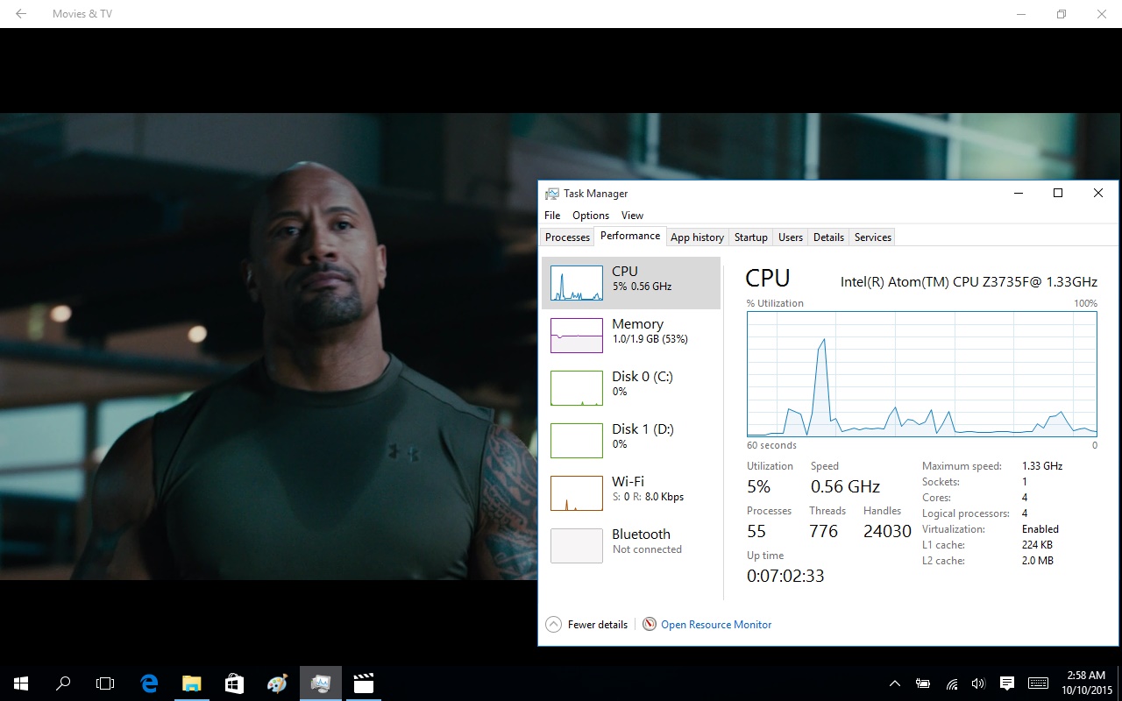Open the volume tray icon
Viewport: 1122px width, 701px height.
978,683
